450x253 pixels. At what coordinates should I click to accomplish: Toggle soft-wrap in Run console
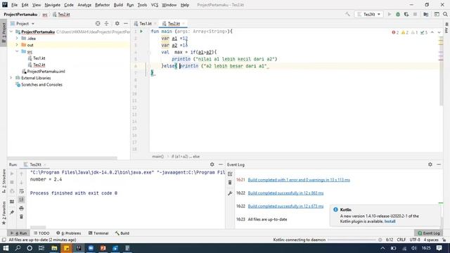pyautogui.click(x=21, y=191)
